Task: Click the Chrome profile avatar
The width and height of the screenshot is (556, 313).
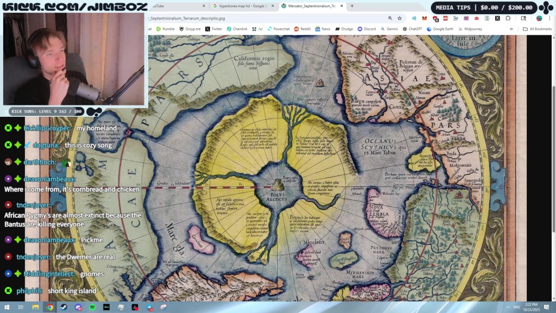Action: (x=539, y=18)
